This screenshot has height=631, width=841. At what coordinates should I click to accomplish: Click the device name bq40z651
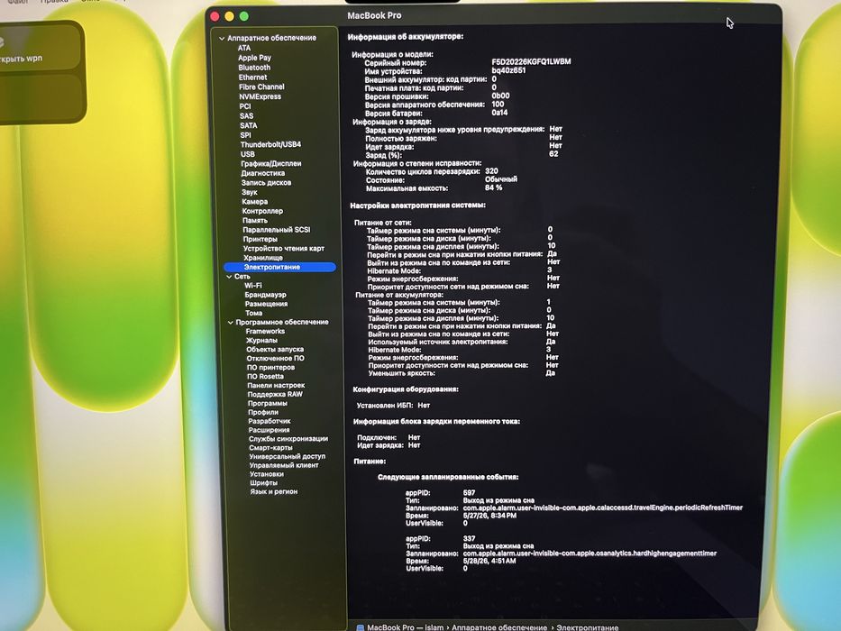(508, 70)
